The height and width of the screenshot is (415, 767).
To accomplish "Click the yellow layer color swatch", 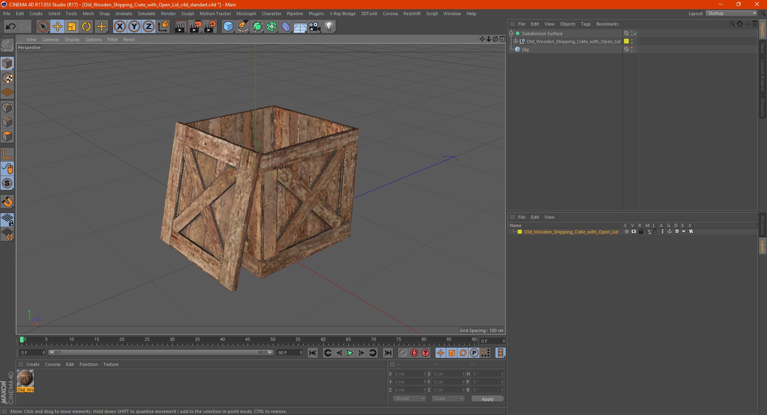I will 520,231.
